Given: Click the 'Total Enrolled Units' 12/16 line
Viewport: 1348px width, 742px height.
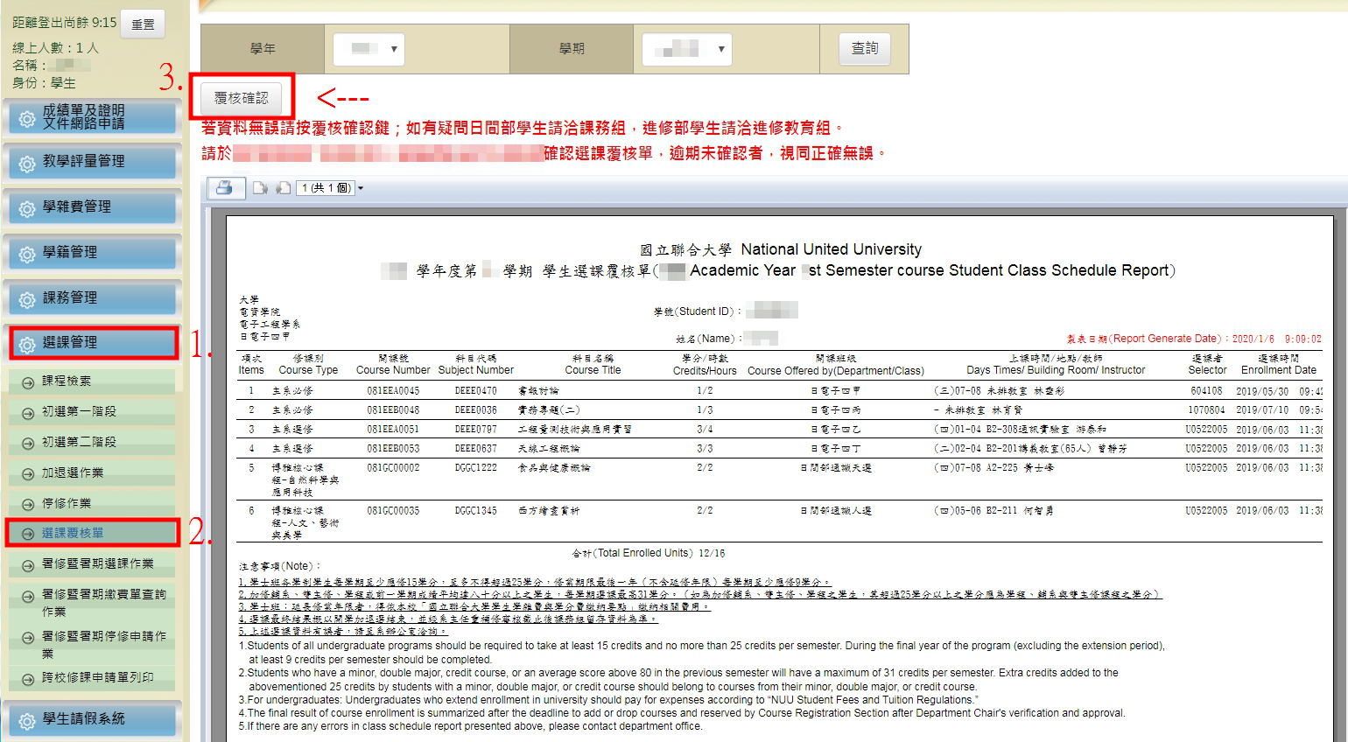Looking at the screenshot, I should 648,553.
